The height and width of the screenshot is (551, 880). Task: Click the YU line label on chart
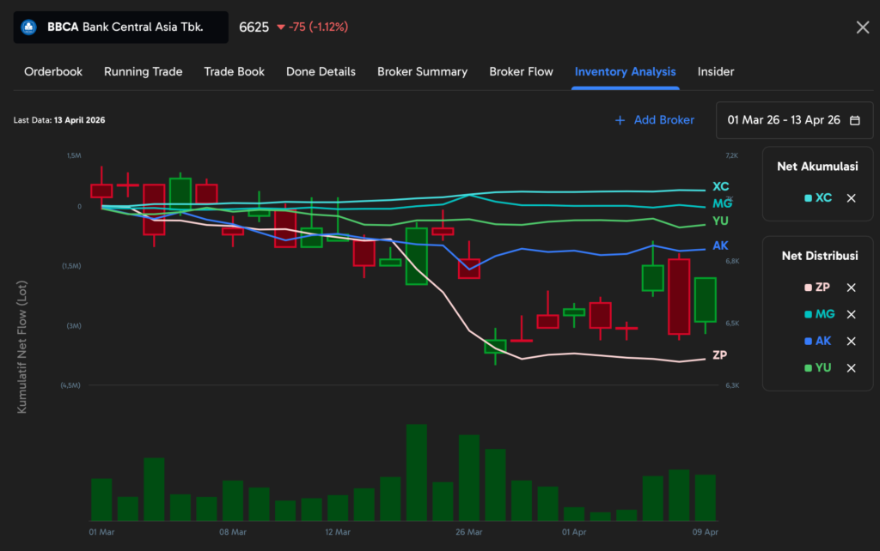click(721, 221)
